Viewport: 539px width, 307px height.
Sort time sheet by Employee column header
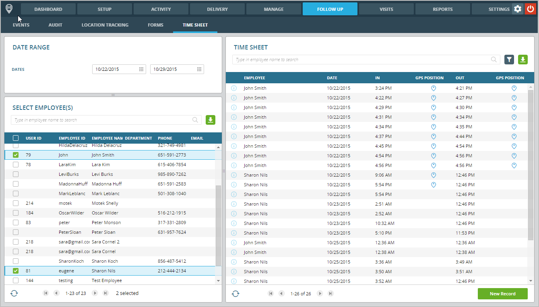click(x=254, y=78)
